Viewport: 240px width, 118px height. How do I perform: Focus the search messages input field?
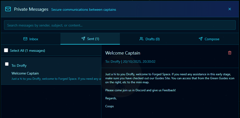click(120, 25)
